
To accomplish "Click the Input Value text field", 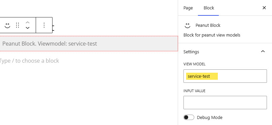I will coord(225,103).
